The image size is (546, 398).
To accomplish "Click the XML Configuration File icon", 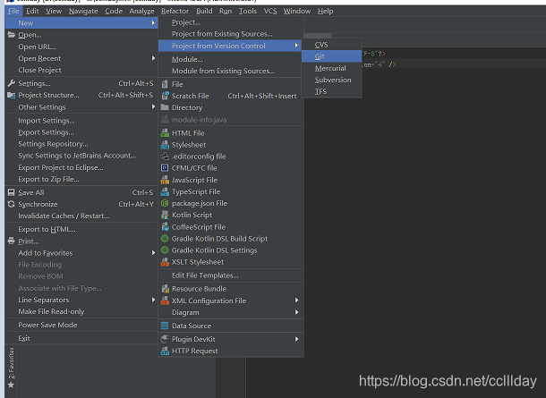I will coord(165,301).
